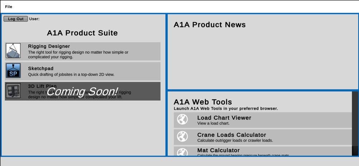The image size is (359, 166).
Task: Click the Coming Soon overlay on 3D Lift Plan
Action: click(x=83, y=92)
